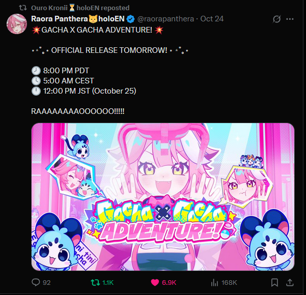This screenshot has height=295, width=306.
Task: Click the share upload icon
Action: (x=290, y=282)
